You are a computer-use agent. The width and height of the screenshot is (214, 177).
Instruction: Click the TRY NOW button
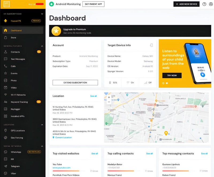172,75
